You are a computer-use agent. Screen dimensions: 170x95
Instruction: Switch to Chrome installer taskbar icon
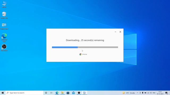pyautogui.click(x=84, y=93)
